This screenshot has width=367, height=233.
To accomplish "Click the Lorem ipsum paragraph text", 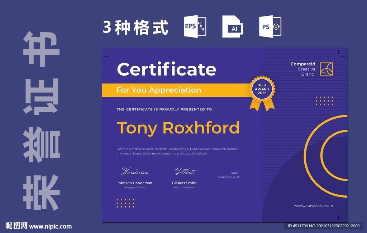I will coord(177,151).
